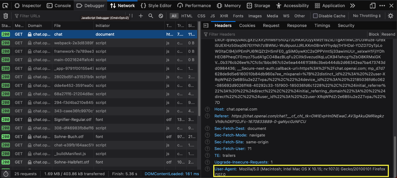Image resolution: width=397 pixels, height=178 pixels.
Task: Open the Memory tab
Action: click(x=229, y=5)
